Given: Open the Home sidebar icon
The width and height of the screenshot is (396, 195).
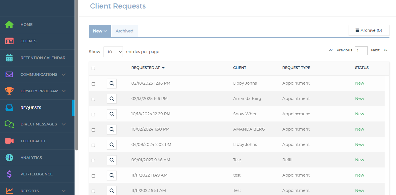Looking at the screenshot, I should (x=9, y=24).
